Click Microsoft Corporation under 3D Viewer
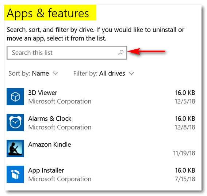Screen dimensions: 207x196 [60, 101]
